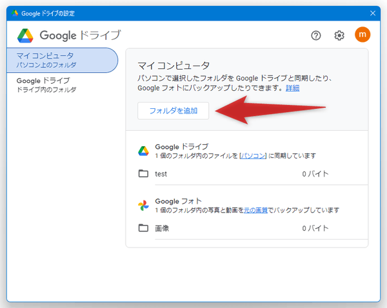Viewport: 387px width, 308px height.
Task: Click the Google フォト section heading
Action: [x=178, y=201]
